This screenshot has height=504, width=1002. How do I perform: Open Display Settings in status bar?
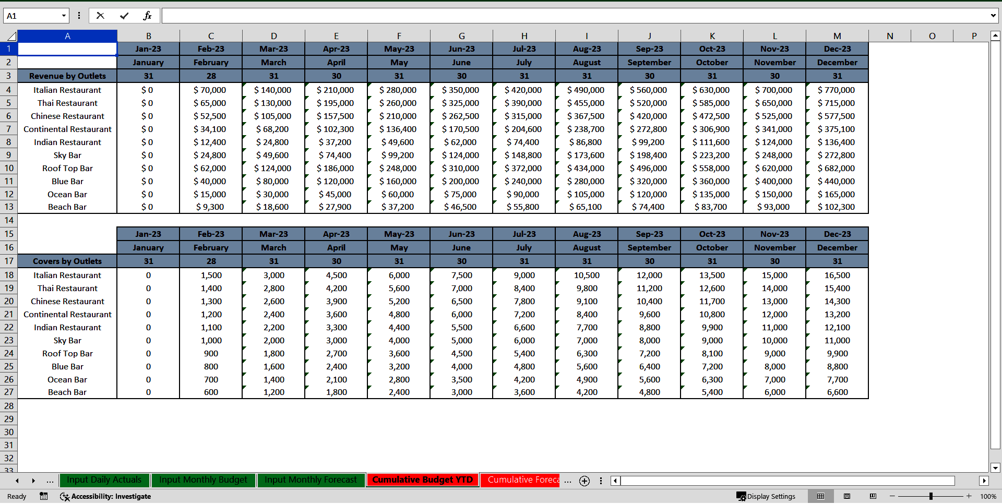pos(766,496)
